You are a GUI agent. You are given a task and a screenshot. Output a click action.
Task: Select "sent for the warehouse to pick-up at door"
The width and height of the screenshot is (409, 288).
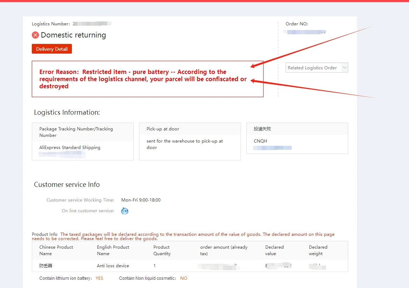click(184, 144)
